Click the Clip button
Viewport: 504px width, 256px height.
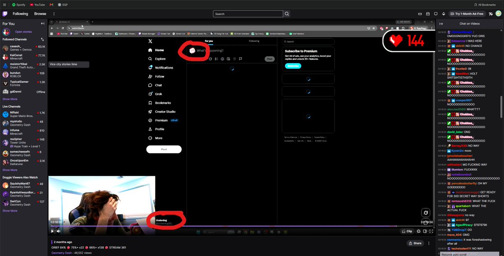407,231
